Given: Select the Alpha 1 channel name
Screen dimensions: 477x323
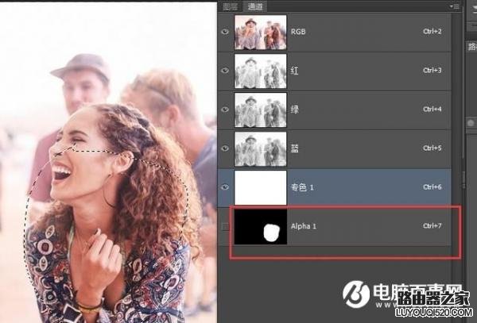Looking at the screenshot, I should click(304, 226).
